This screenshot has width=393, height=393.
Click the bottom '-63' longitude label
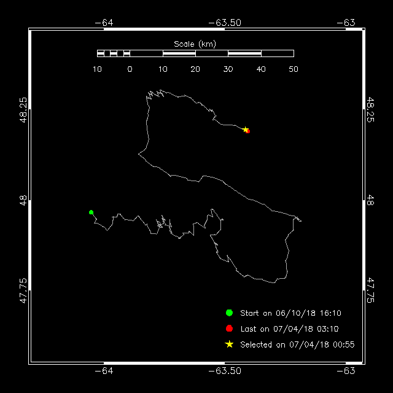pos(346,371)
